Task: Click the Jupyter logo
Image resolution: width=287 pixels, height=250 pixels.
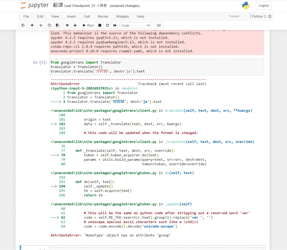Action: pos(34,5)
